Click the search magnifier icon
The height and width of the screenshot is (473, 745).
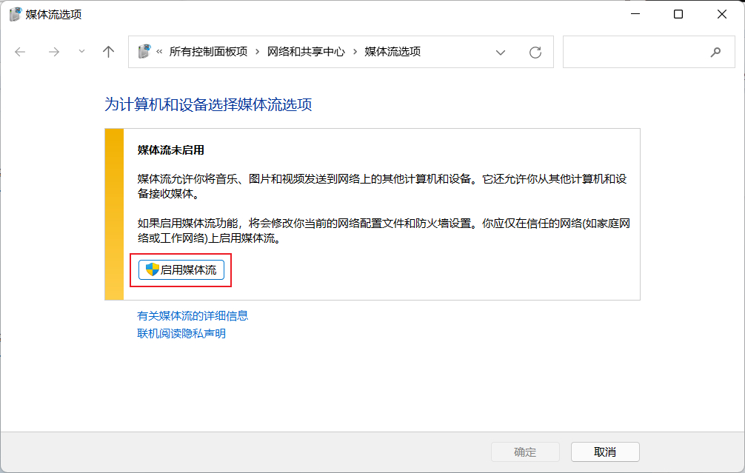click(x=715, y=52)
